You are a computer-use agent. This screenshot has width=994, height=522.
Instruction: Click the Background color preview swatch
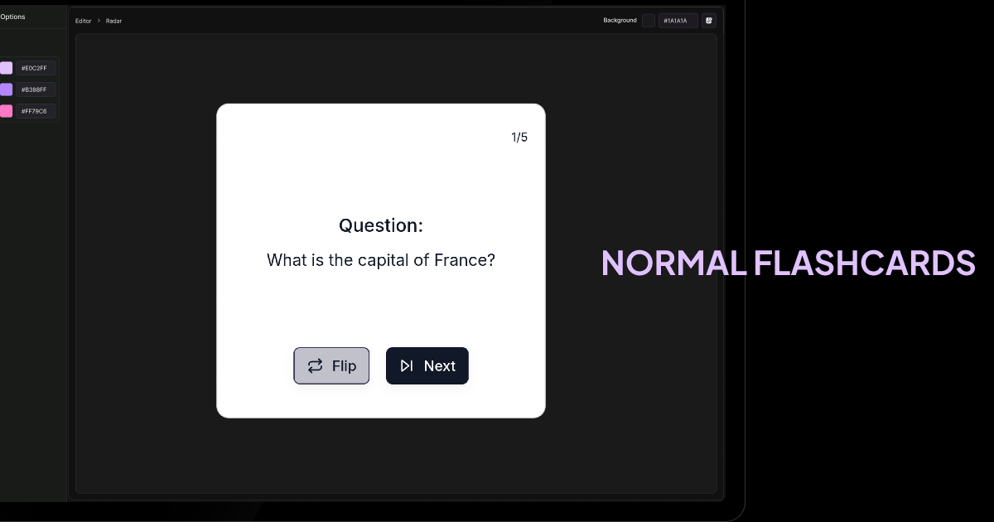649,20
